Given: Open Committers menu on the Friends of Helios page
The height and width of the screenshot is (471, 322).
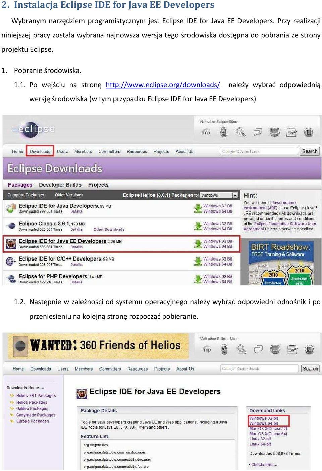Looking at the screenshot, I should (110, 369).
